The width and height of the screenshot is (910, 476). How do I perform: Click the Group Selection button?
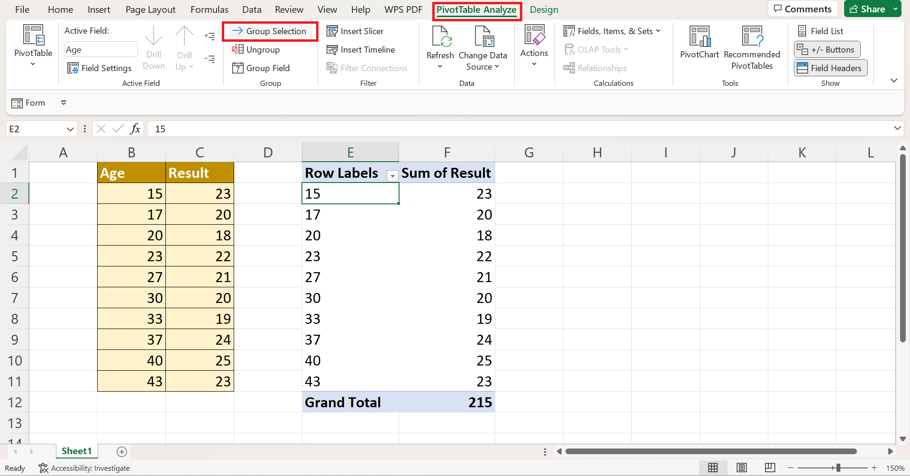tap(270, 31)
